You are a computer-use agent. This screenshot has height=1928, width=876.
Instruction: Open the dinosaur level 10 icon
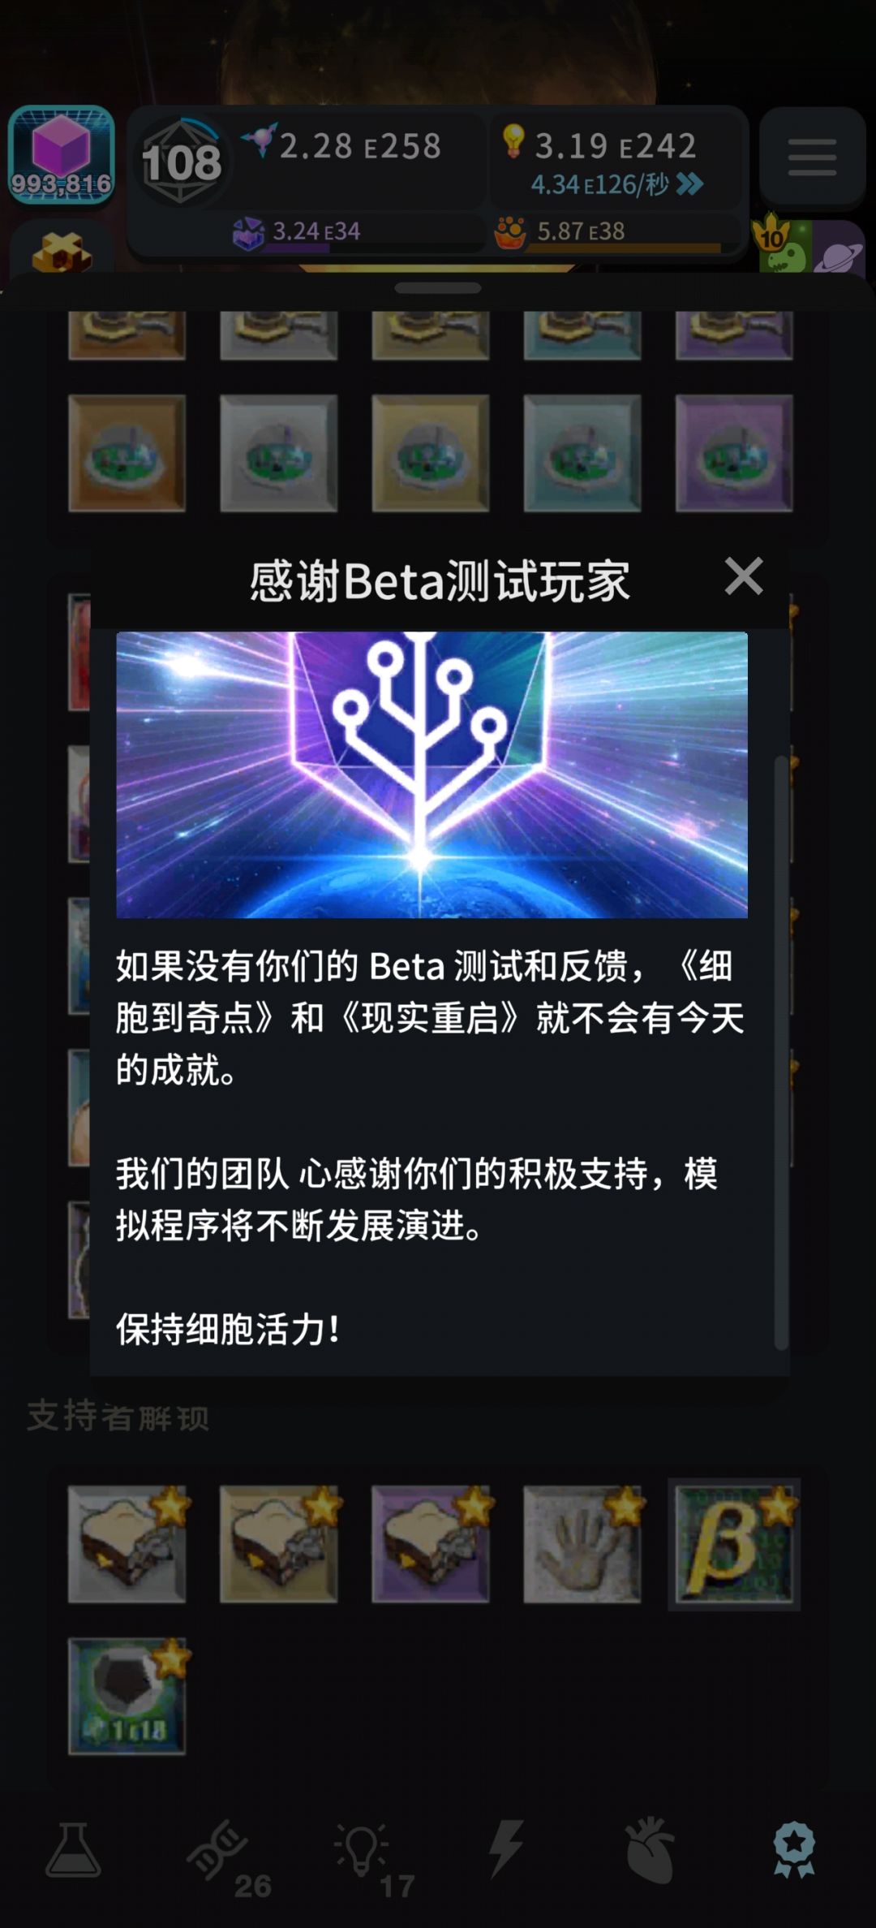781,244
